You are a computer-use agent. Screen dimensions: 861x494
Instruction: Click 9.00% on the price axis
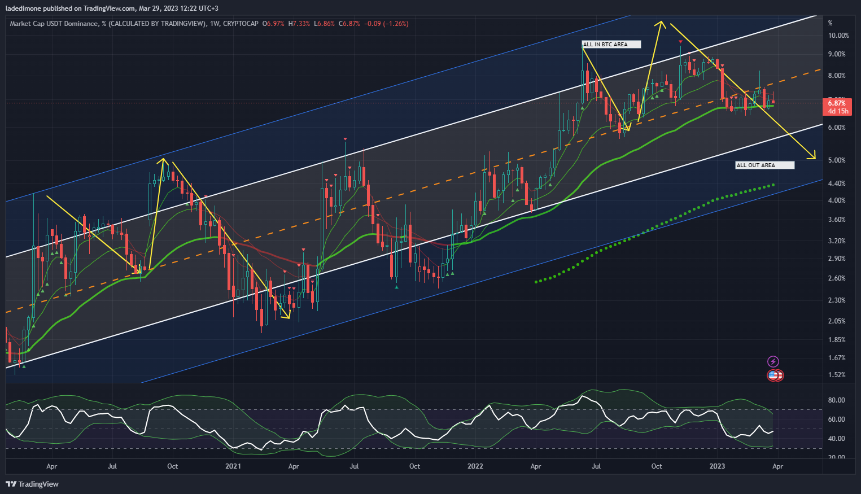pos(836,54)
